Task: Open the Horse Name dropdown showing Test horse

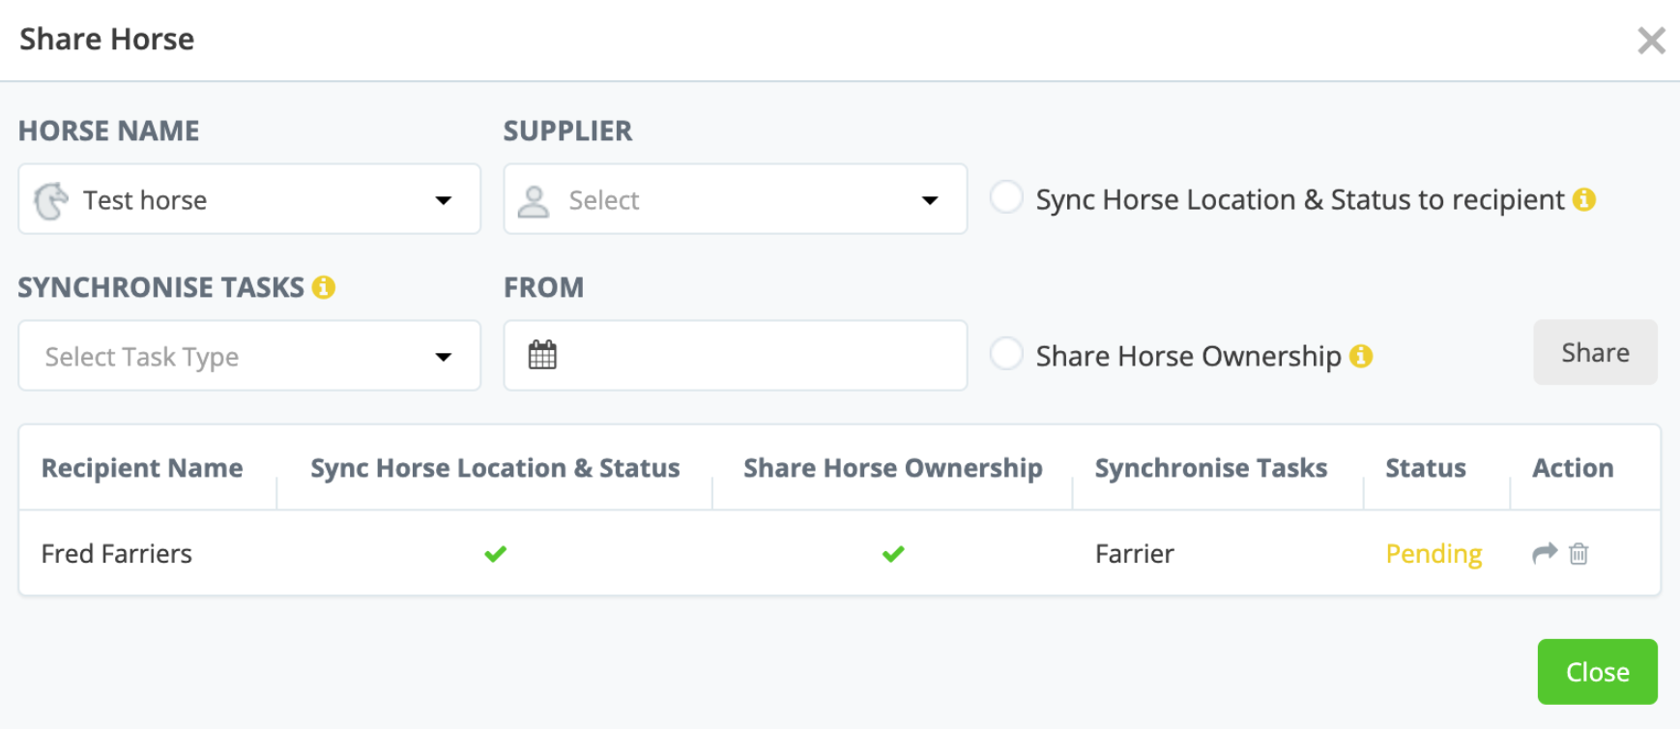Action: pos(249,200)
